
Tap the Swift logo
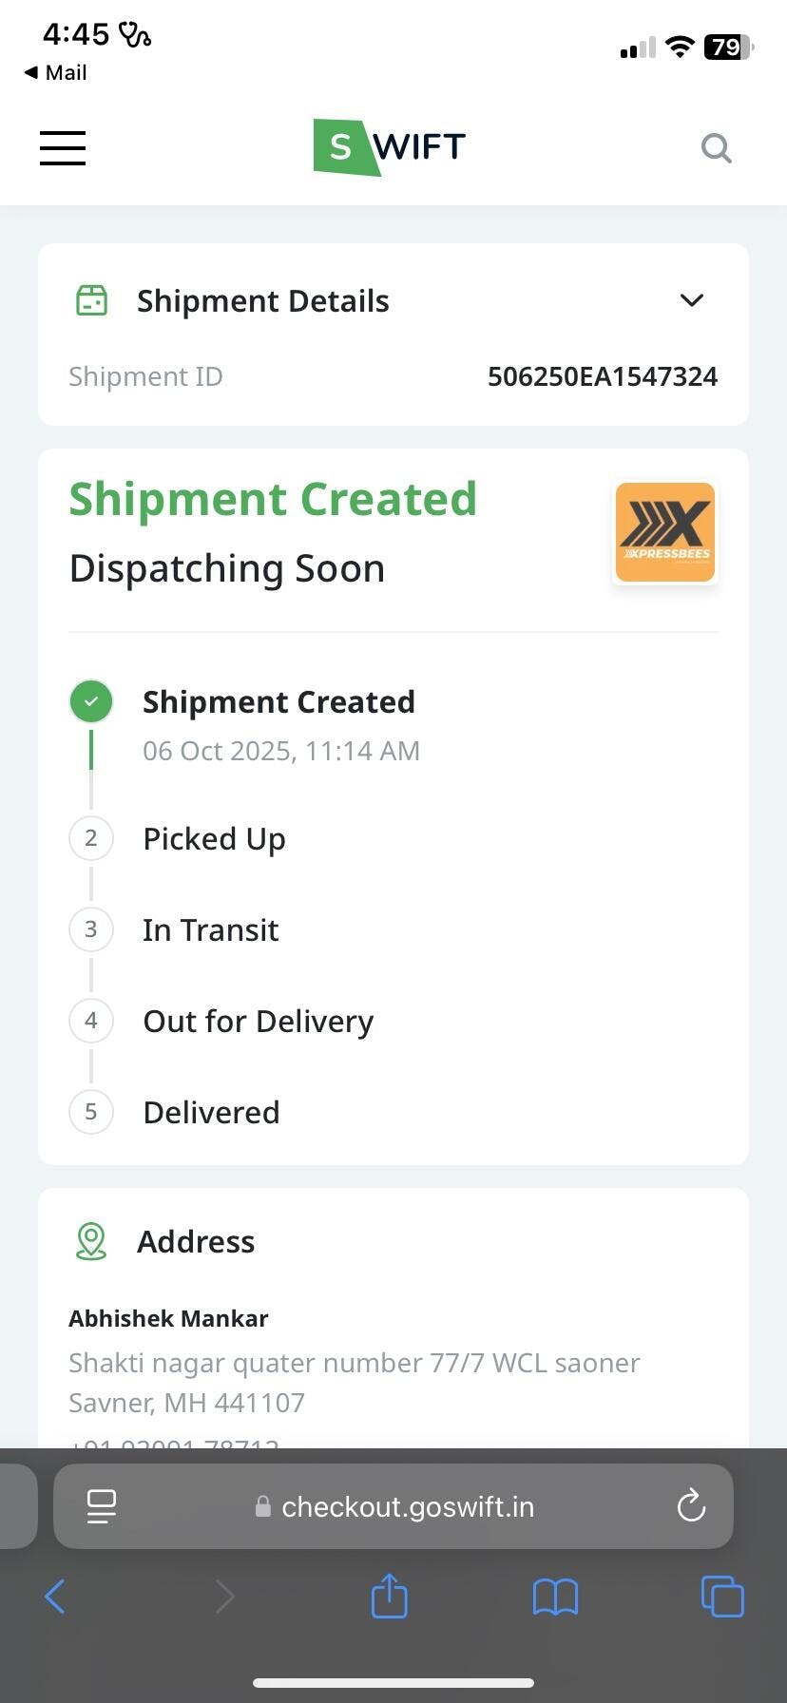pos(390,147)
